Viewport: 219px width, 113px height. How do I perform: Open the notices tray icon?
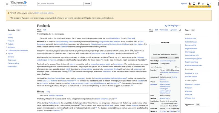[194, 4]
